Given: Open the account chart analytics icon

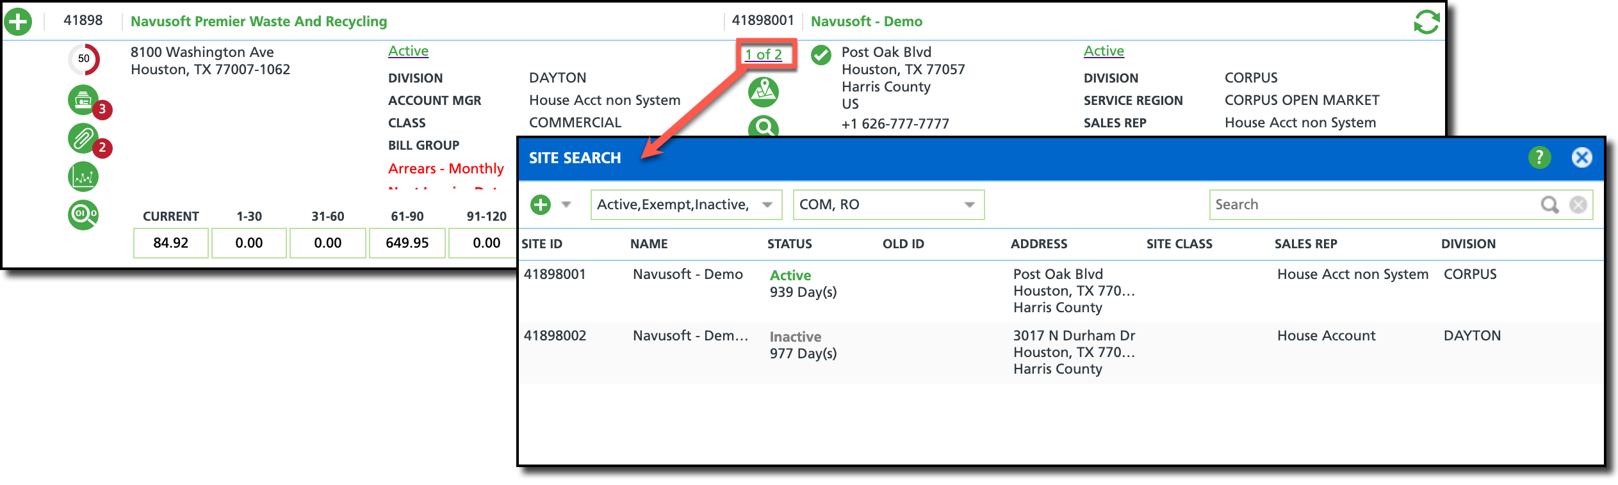Looking at the screenshot, I should tap(83, 177).
